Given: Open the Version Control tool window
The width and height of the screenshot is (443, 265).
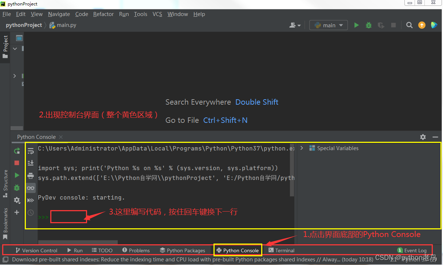Looking at the screenshot, I should click(x=36, y=250).
